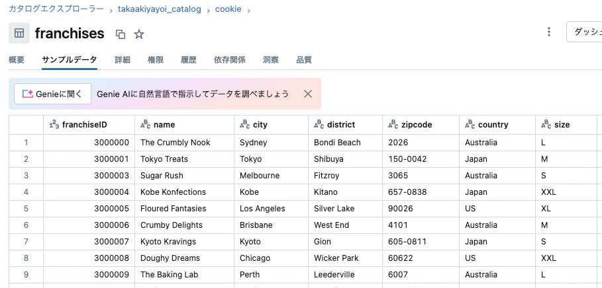Select row number 5

(x=26, y=208)
